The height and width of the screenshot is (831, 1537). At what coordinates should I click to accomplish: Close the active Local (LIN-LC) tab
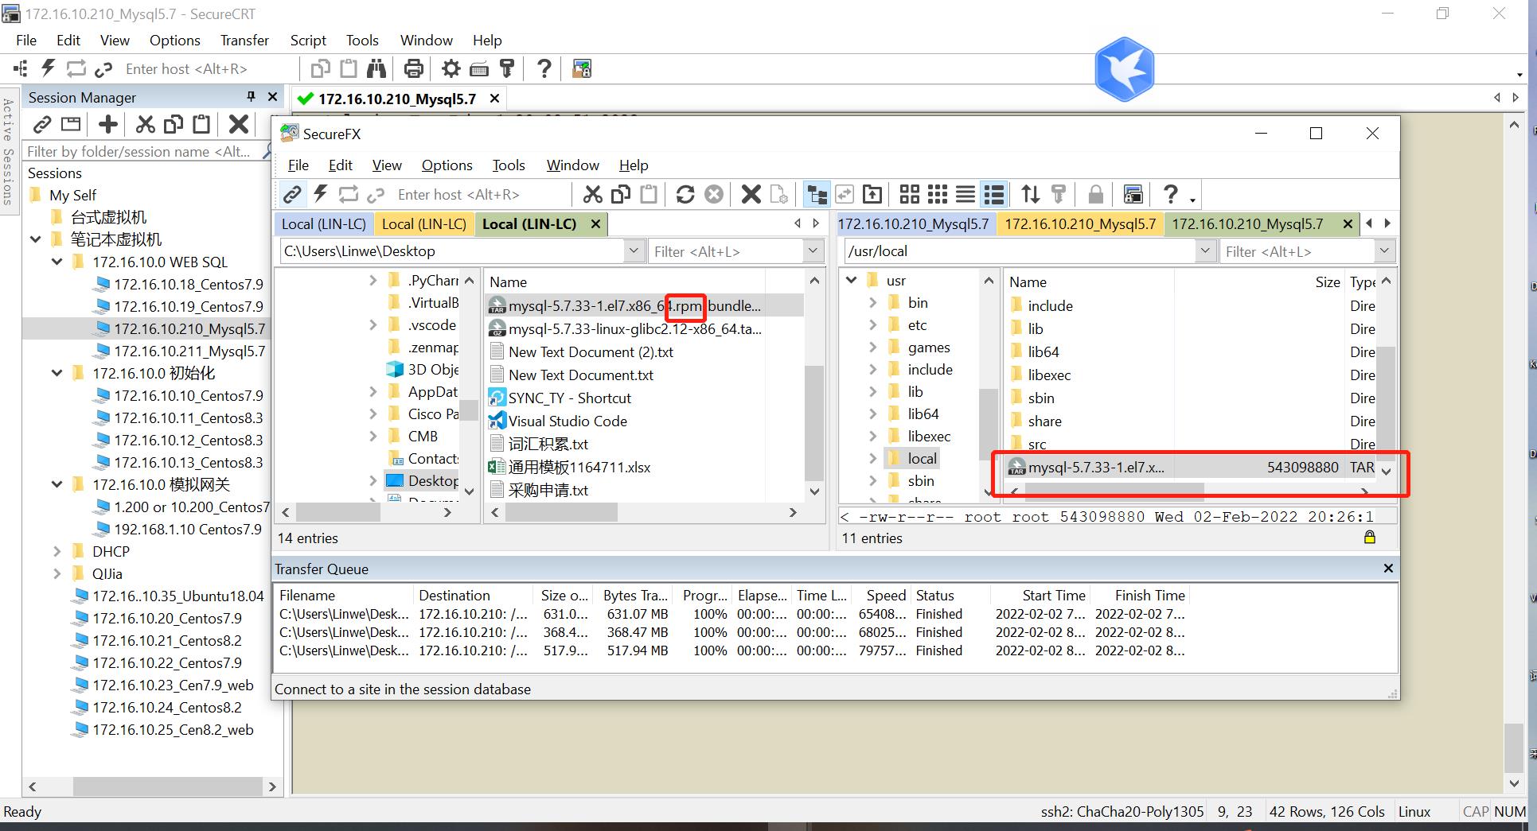coord(595,223)
